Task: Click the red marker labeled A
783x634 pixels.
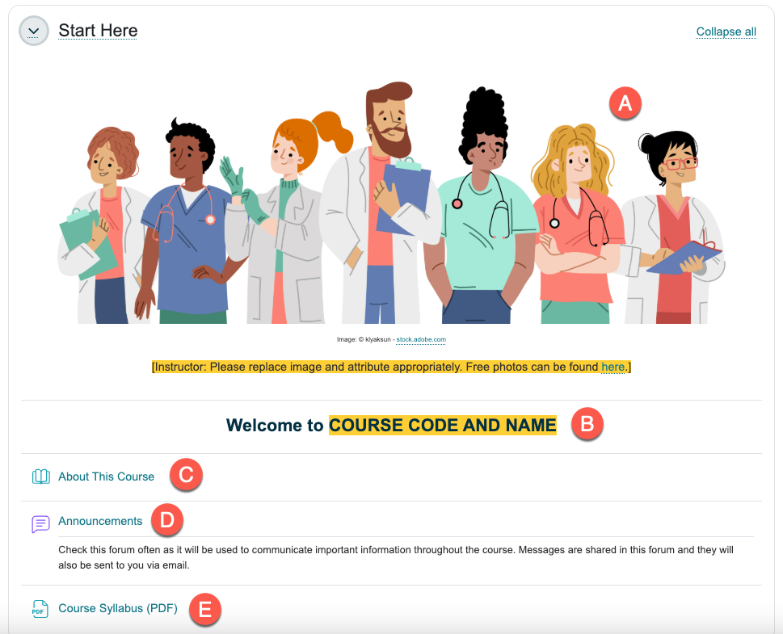Action: pyautogui.click(x=625, y=104)
